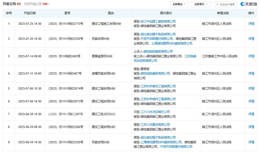
Task: Open the 全部身份 dropdown
Action: (201, 4)
